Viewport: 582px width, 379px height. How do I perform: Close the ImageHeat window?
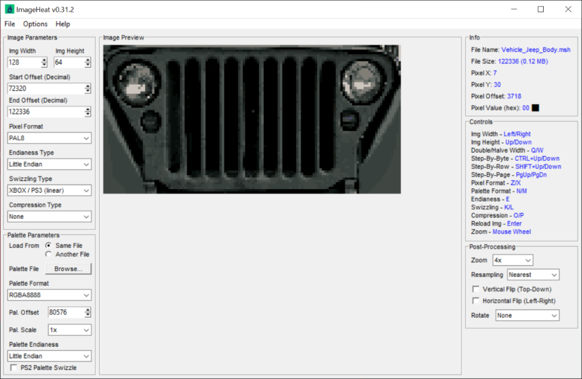[x=568, y=9]
